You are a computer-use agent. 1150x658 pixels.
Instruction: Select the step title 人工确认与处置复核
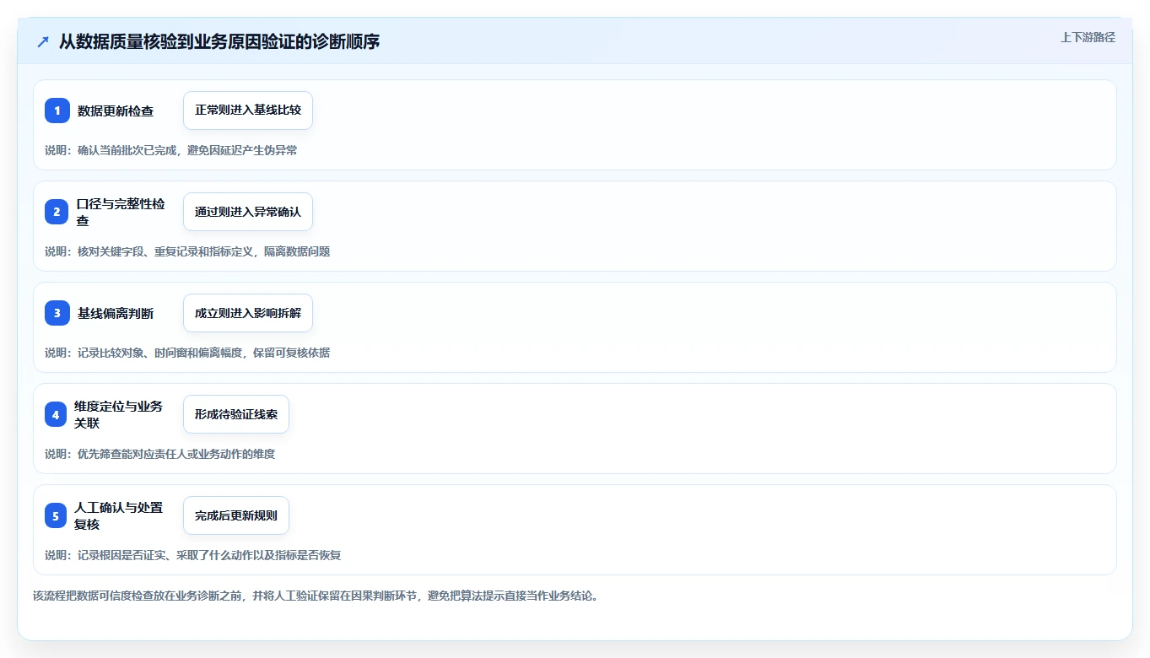[x=119, y=515]
